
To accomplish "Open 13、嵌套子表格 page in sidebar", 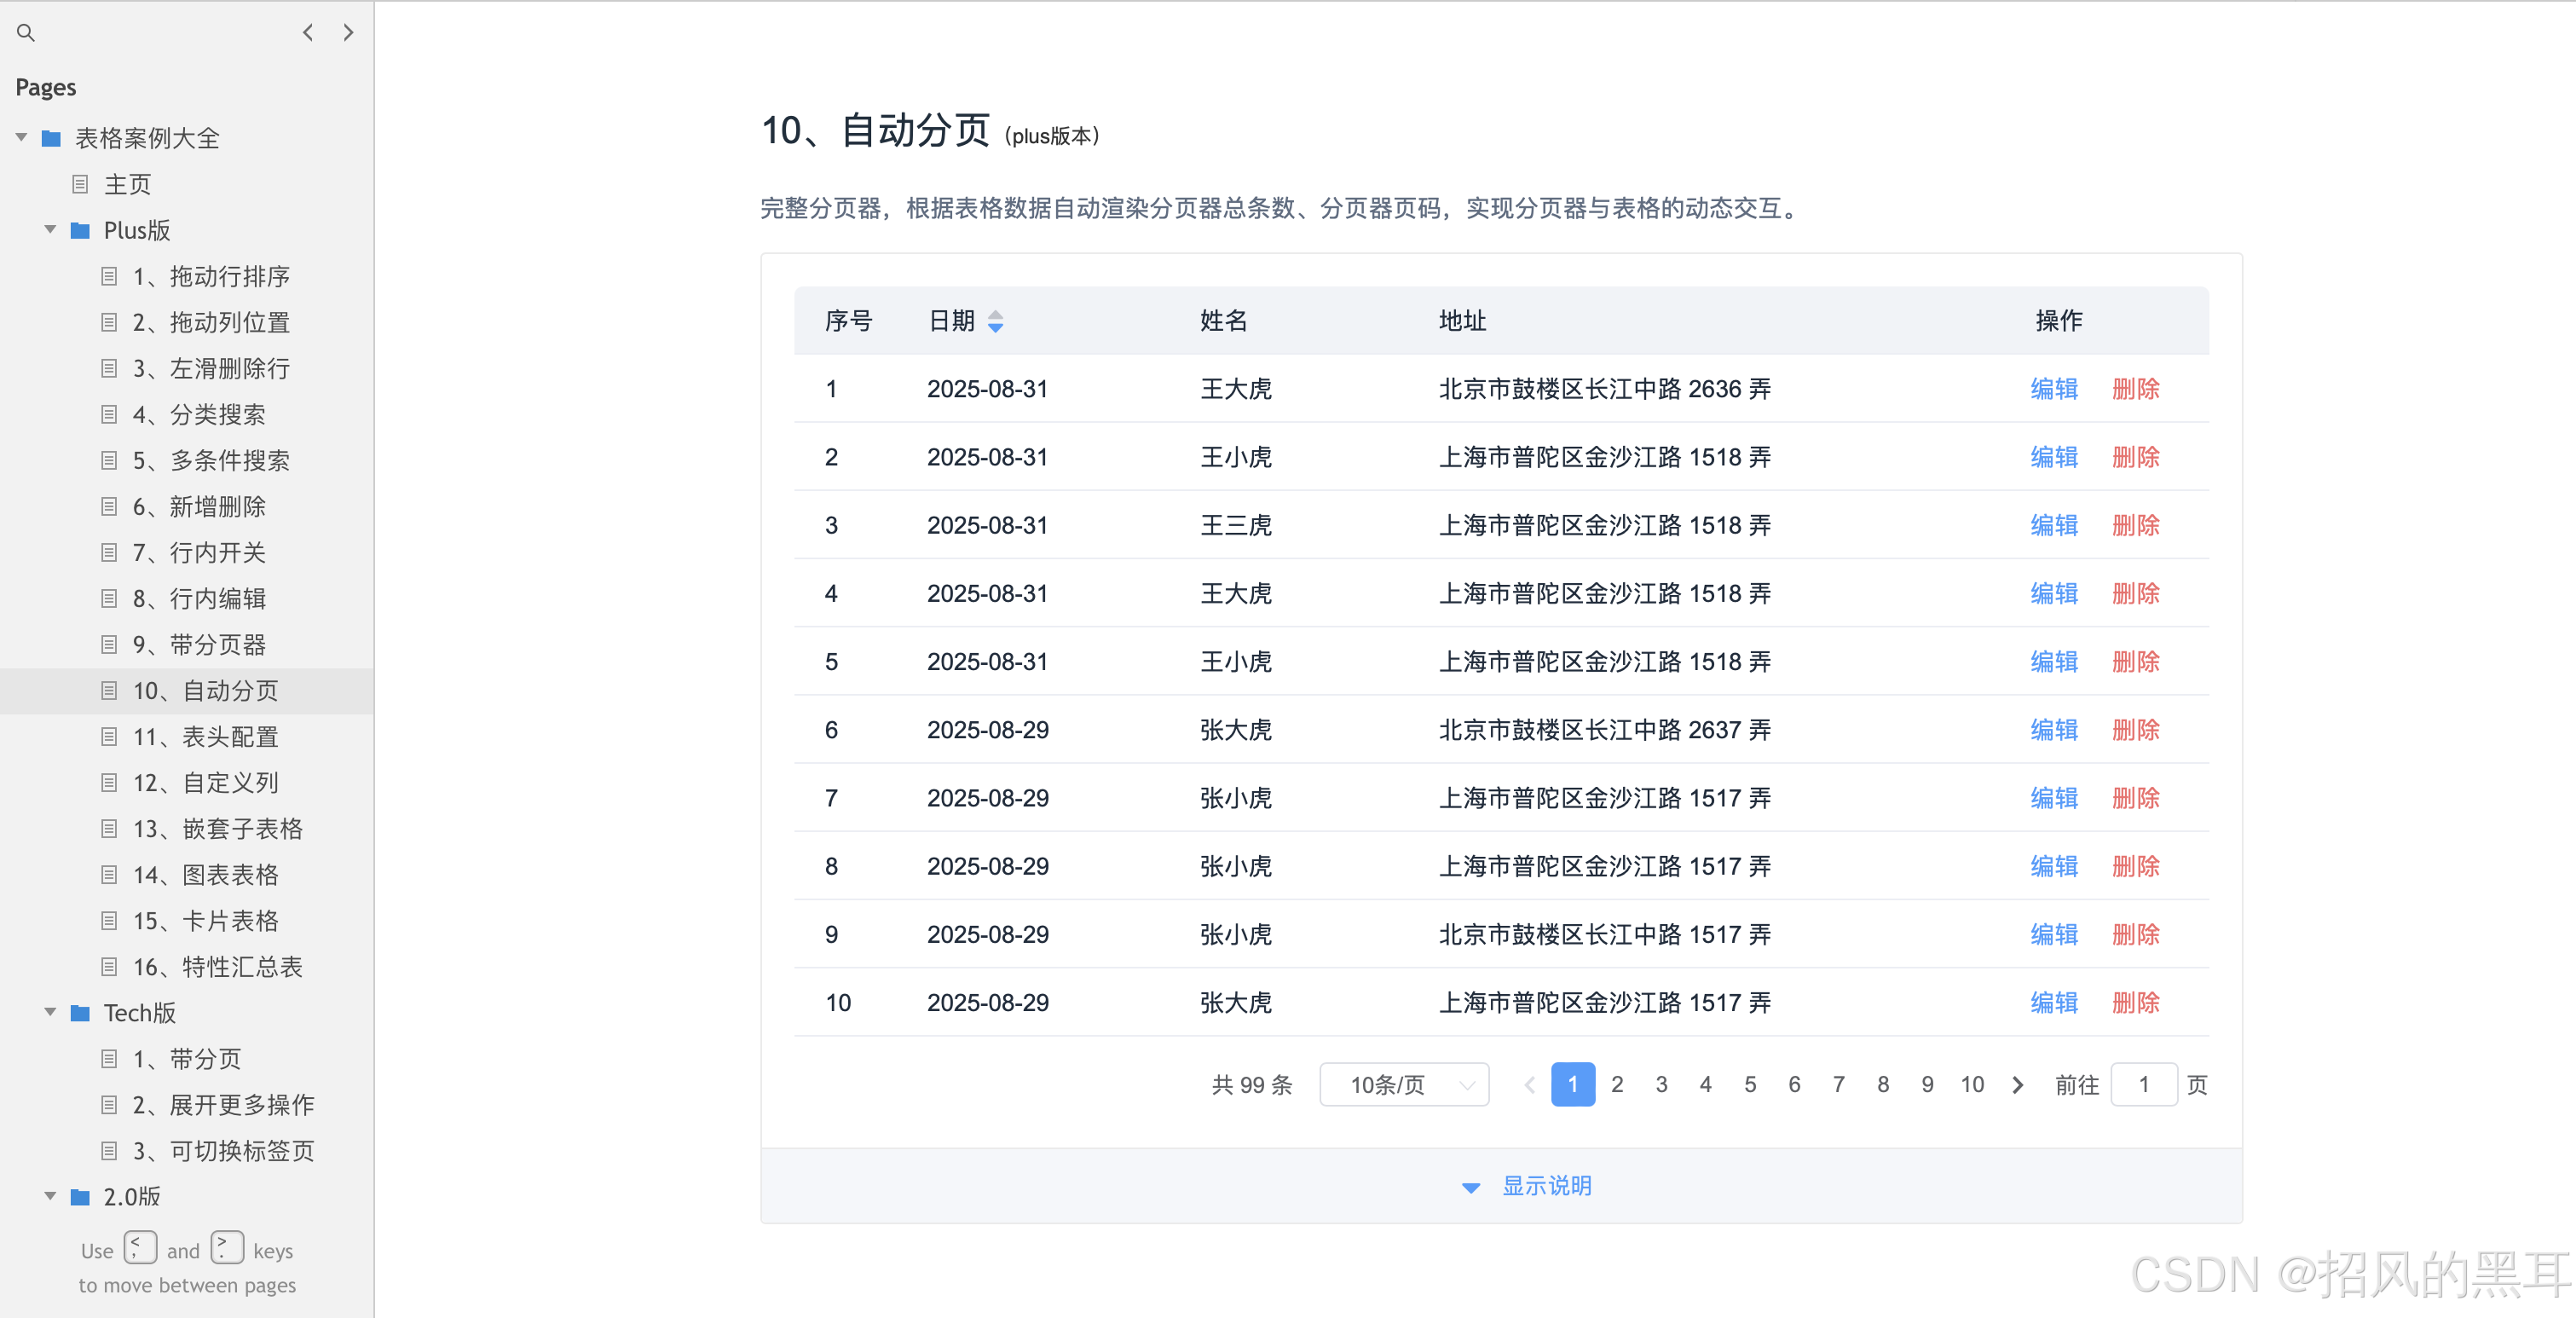I will [217, 829].
